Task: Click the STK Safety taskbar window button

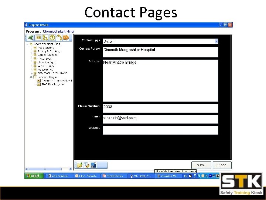Action: (141, 176)
